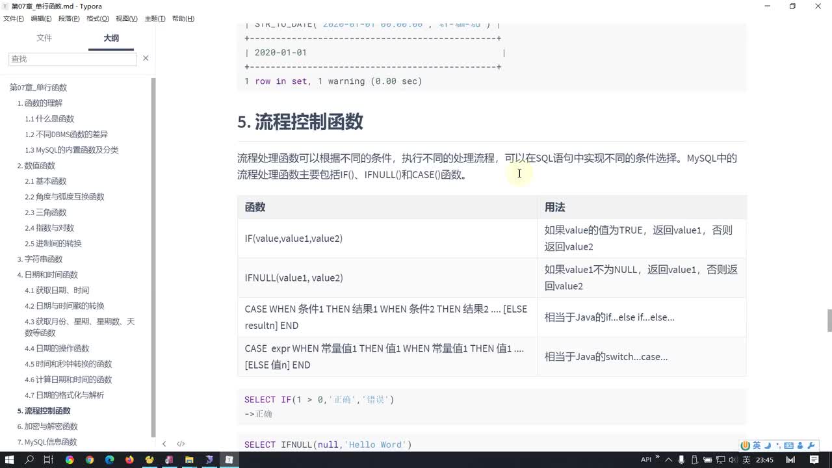832x468 pixels.
Task: Open File Explorer on taskbar
Action: point(189,460)
